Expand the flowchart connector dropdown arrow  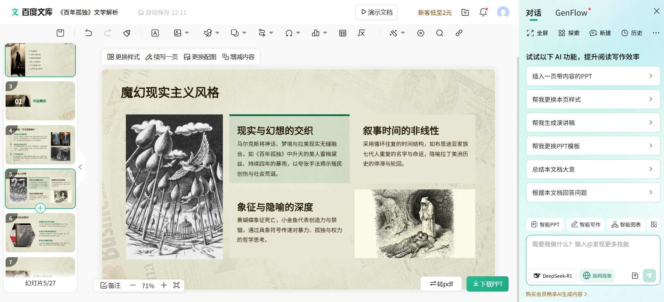click(x=271, y=33)
